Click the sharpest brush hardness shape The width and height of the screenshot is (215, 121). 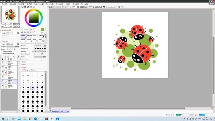[x=45, y=48]
